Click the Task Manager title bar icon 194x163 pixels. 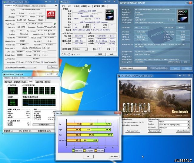[x=5, y=74]
